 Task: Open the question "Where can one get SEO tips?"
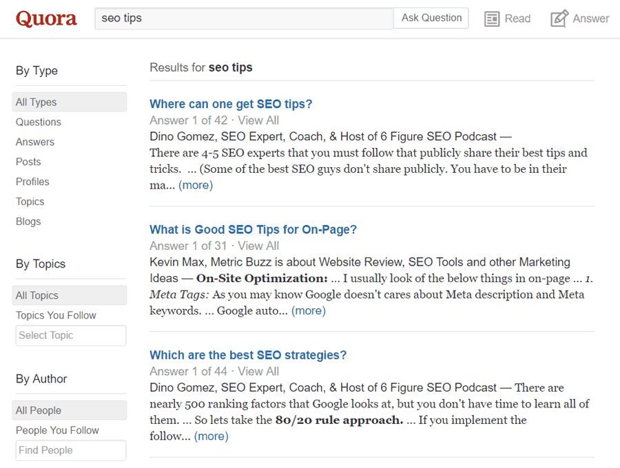coord(231,103)
